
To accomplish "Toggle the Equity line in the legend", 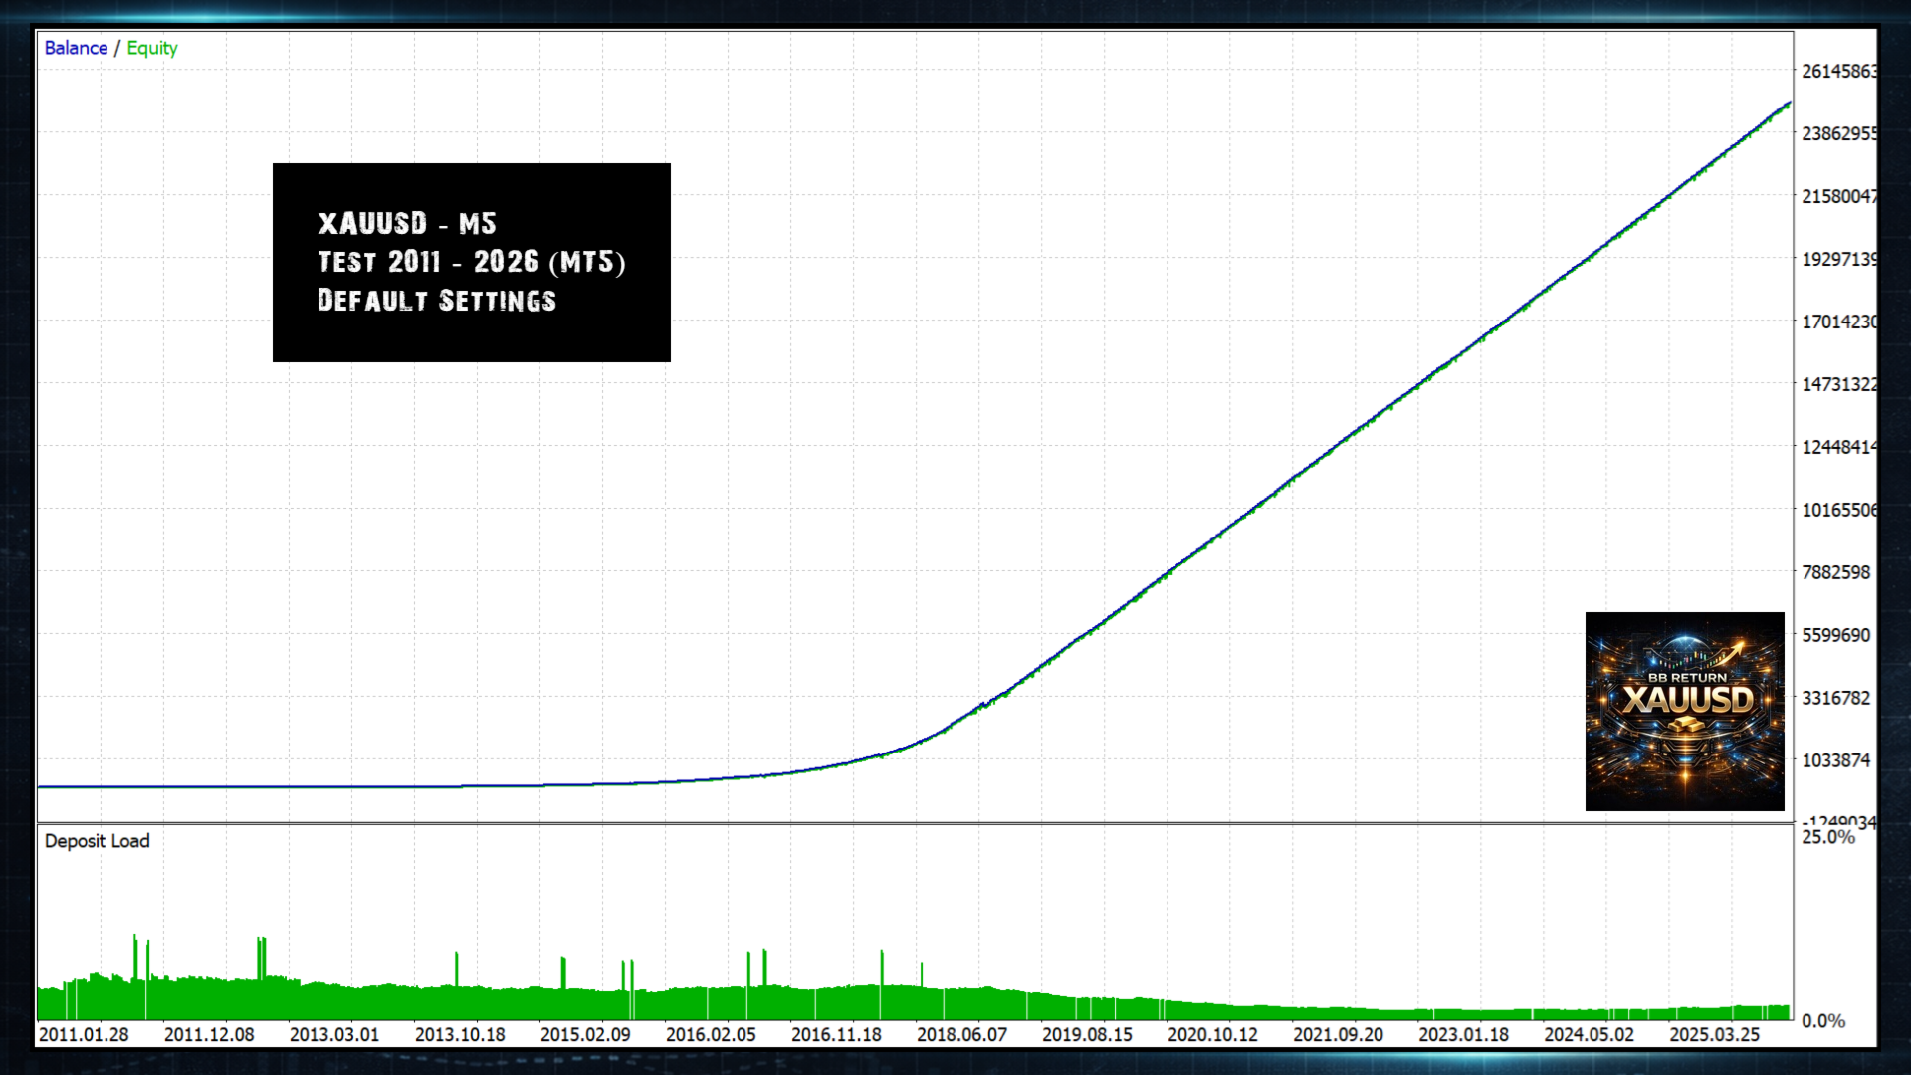I will click(x=152, y=47).
